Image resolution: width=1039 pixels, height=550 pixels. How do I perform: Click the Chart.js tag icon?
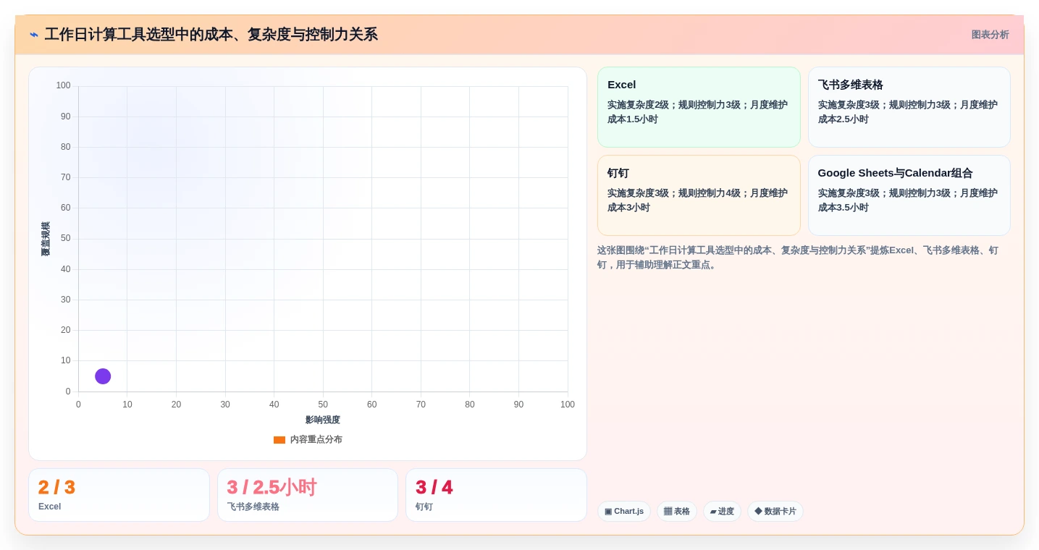[x=608, y=512]
